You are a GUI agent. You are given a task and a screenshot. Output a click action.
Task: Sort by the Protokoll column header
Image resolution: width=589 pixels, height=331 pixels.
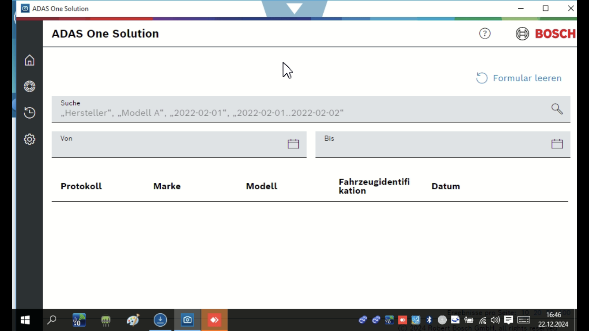(x=81, y=186)
